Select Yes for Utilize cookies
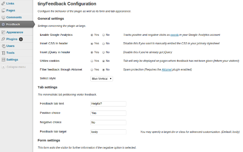The image size is (243, 152). [x=92, y=61]
